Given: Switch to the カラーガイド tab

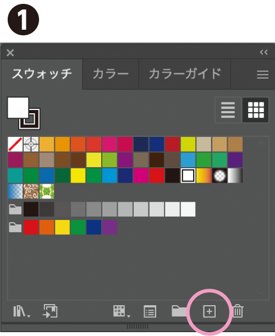Looking at the screenshot, I should click(x=185, y=74).
